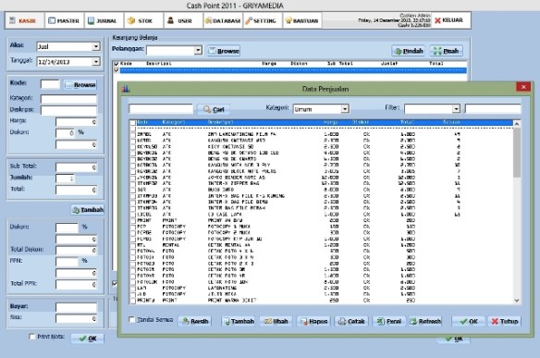
Task: Click the text field right of the Filter dropdown
Action: (x=493, y=109)
